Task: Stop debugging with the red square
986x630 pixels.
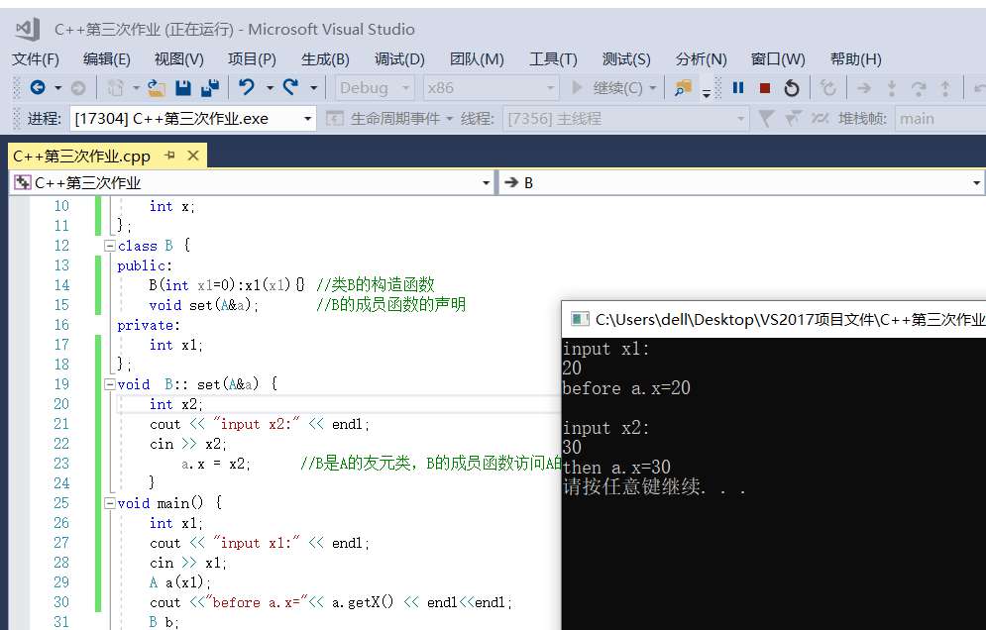Action: [x=765, y=88]
